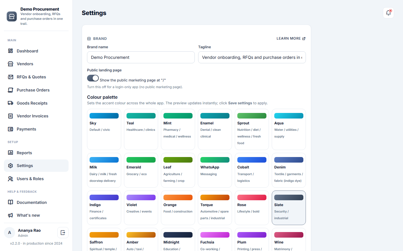This screenshot has height=251, width=403.
Task: Click the What's new megaphone icon
Action: pos(11,215)
